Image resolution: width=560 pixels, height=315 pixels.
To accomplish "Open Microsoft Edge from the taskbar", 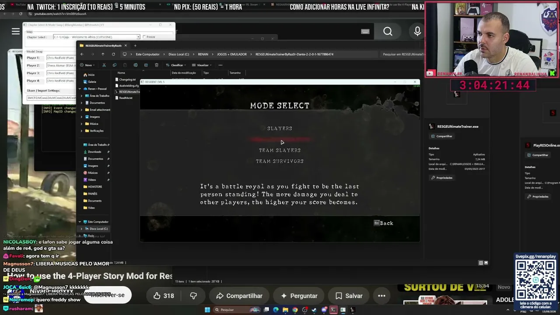I will click(276, 310).
